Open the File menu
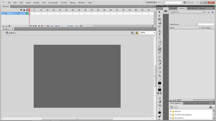Screen dimensions: 216x121 (x=9, y=3)
